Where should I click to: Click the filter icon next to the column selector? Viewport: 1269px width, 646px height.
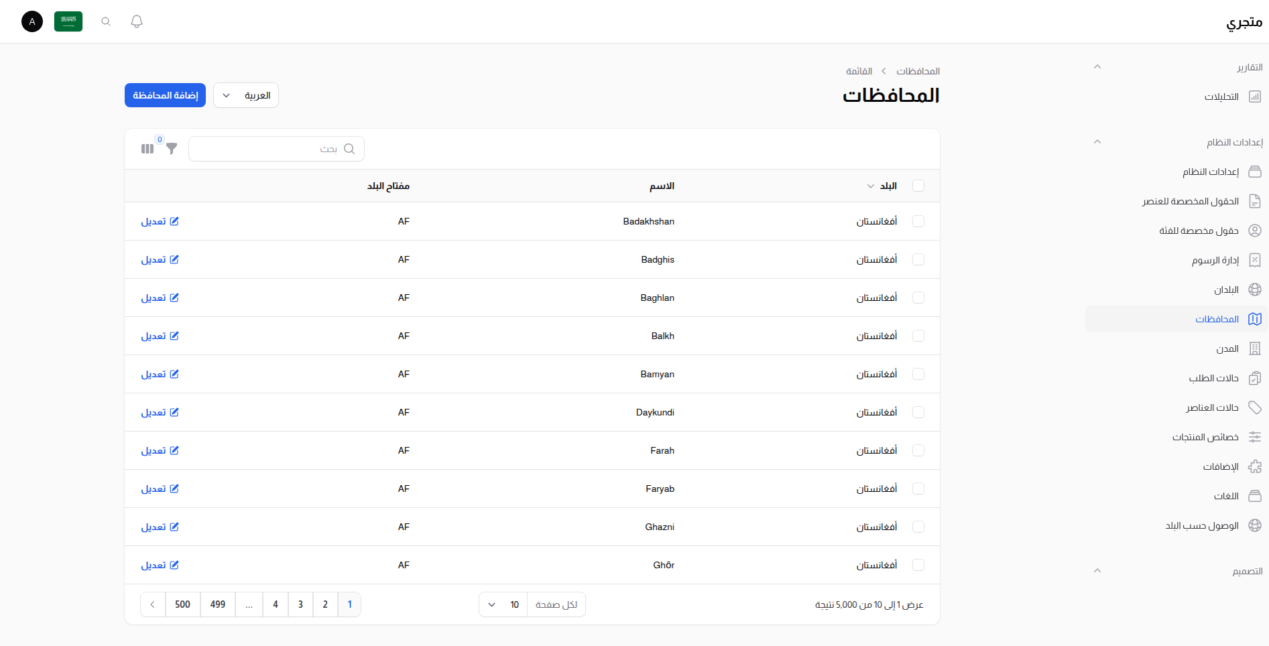coord(172,149)
